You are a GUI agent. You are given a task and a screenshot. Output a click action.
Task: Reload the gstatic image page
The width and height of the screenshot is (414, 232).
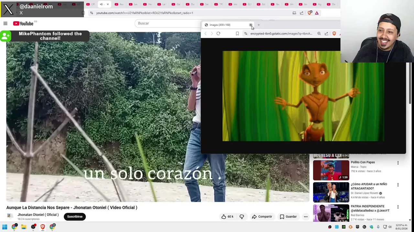pos(218,34)
